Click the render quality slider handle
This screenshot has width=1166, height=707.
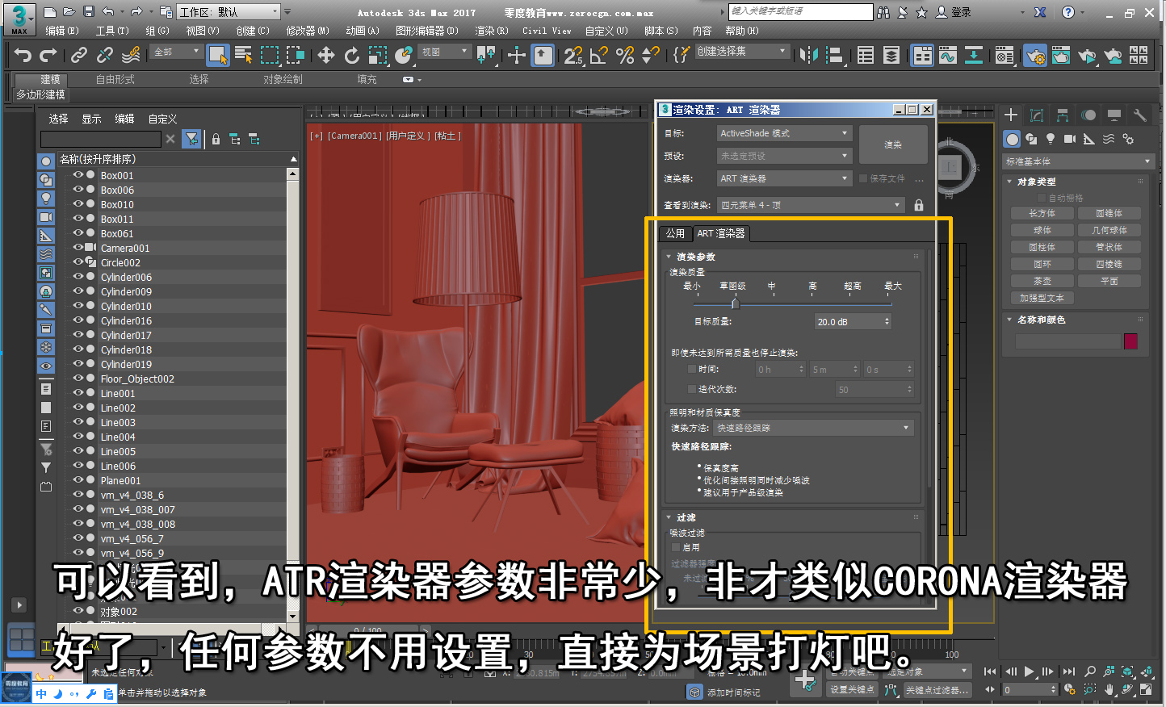pos(735,303)
